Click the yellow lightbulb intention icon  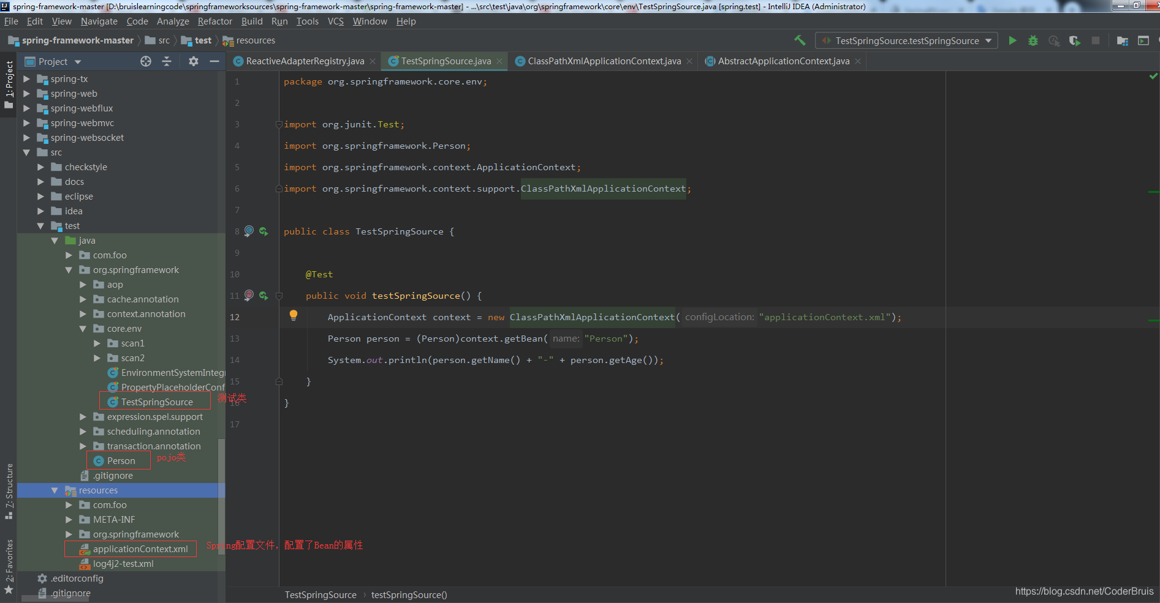point(294,316)
